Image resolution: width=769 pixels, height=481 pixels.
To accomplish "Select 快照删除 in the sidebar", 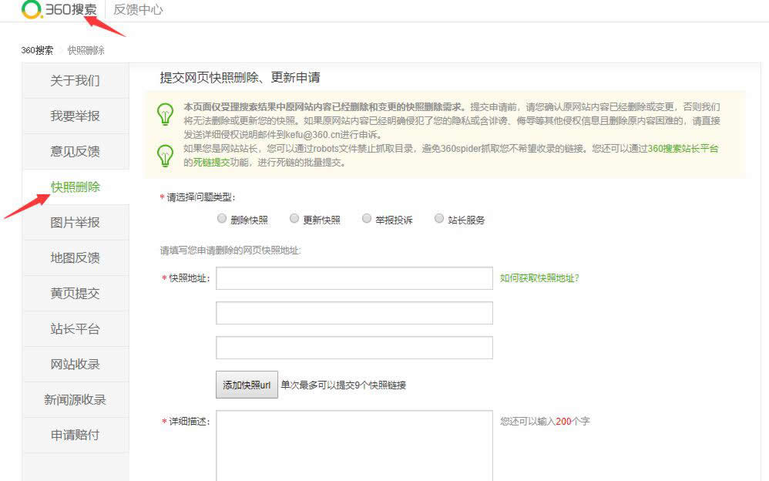I will tap(75, 187).
